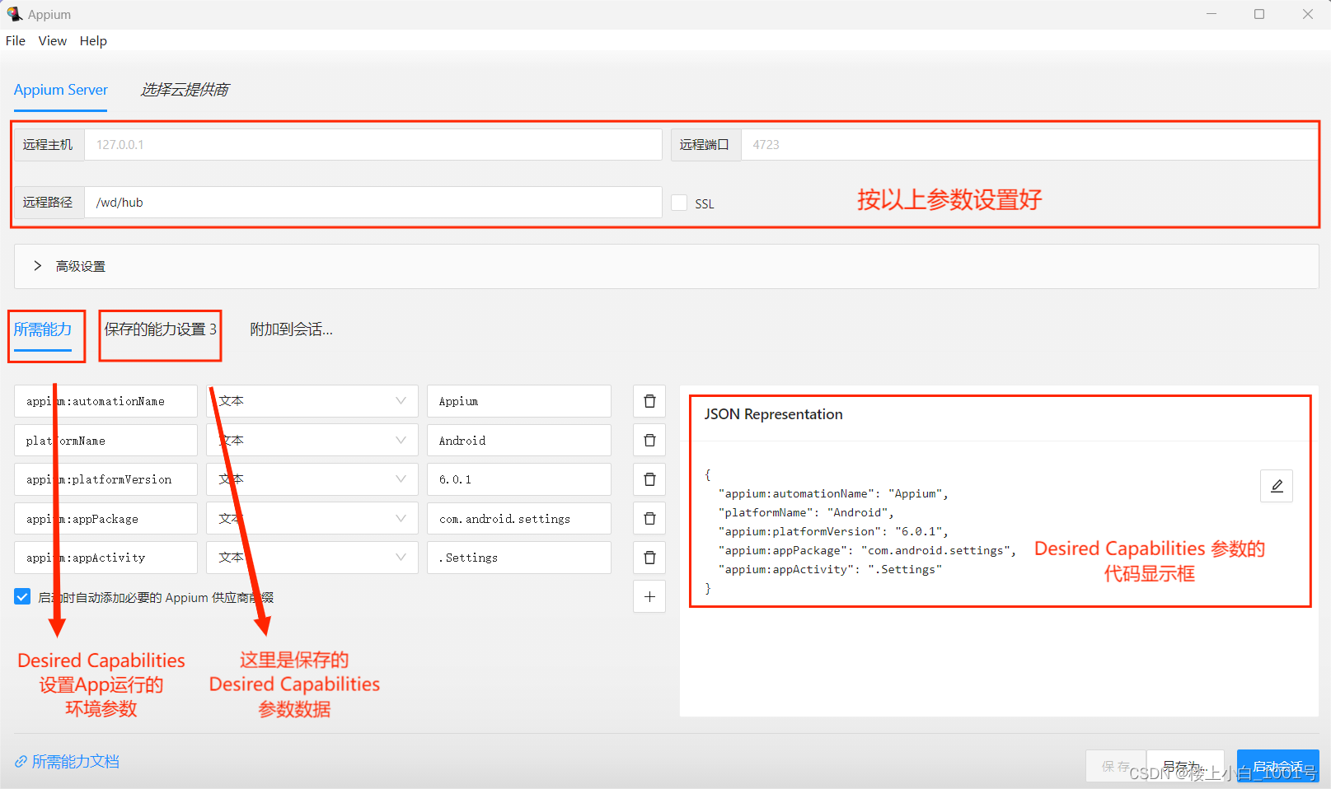Edit the appium:platformVersion name field

tap(105, 479)
